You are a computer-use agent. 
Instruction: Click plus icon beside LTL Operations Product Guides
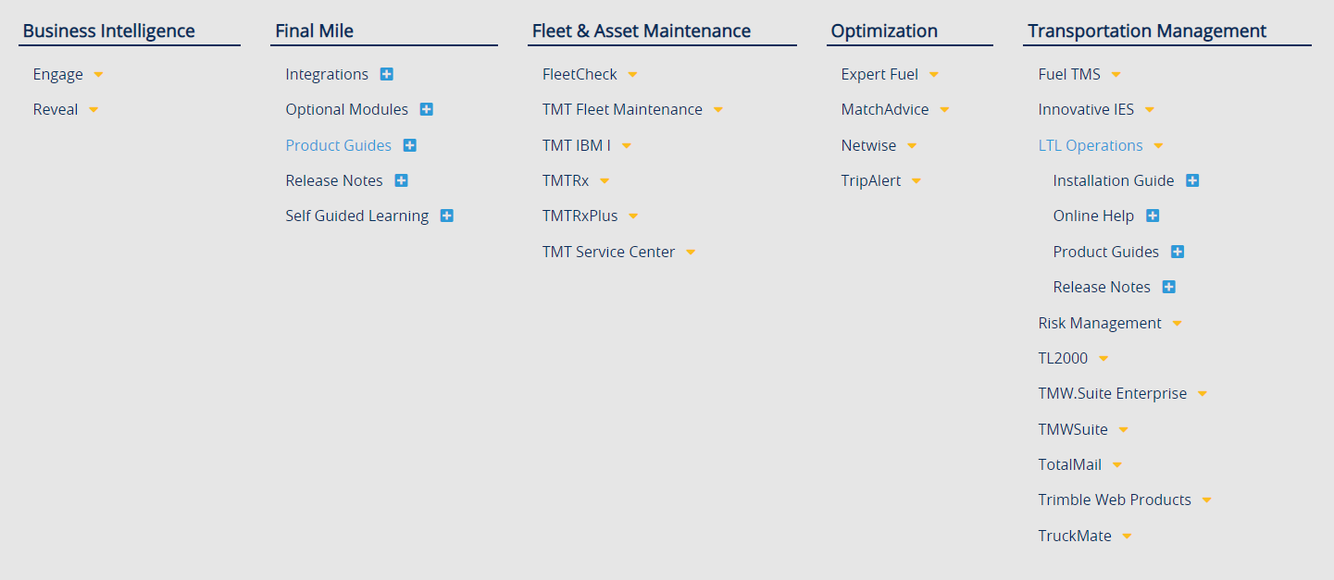click(1178, 252)
